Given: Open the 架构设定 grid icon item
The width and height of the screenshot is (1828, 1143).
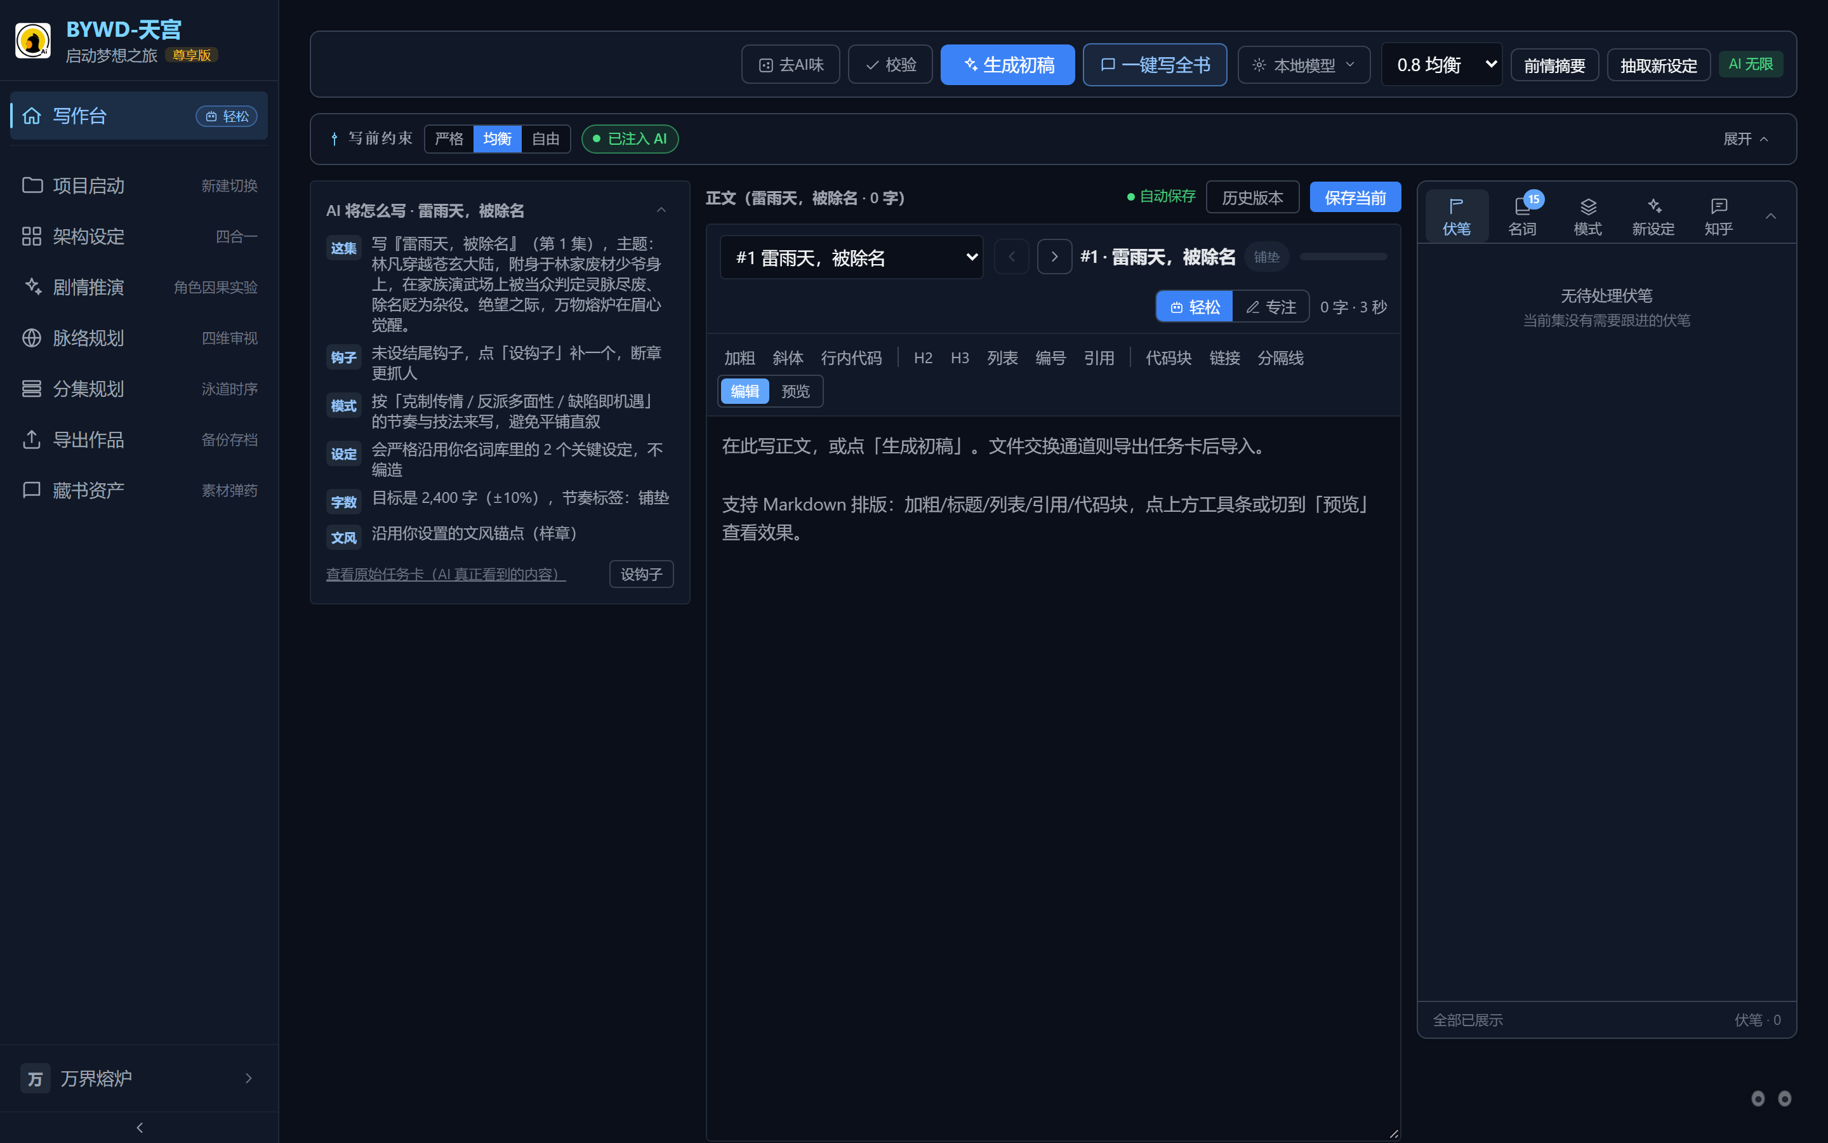Looking at the screenshot, I should coord(140,237).
